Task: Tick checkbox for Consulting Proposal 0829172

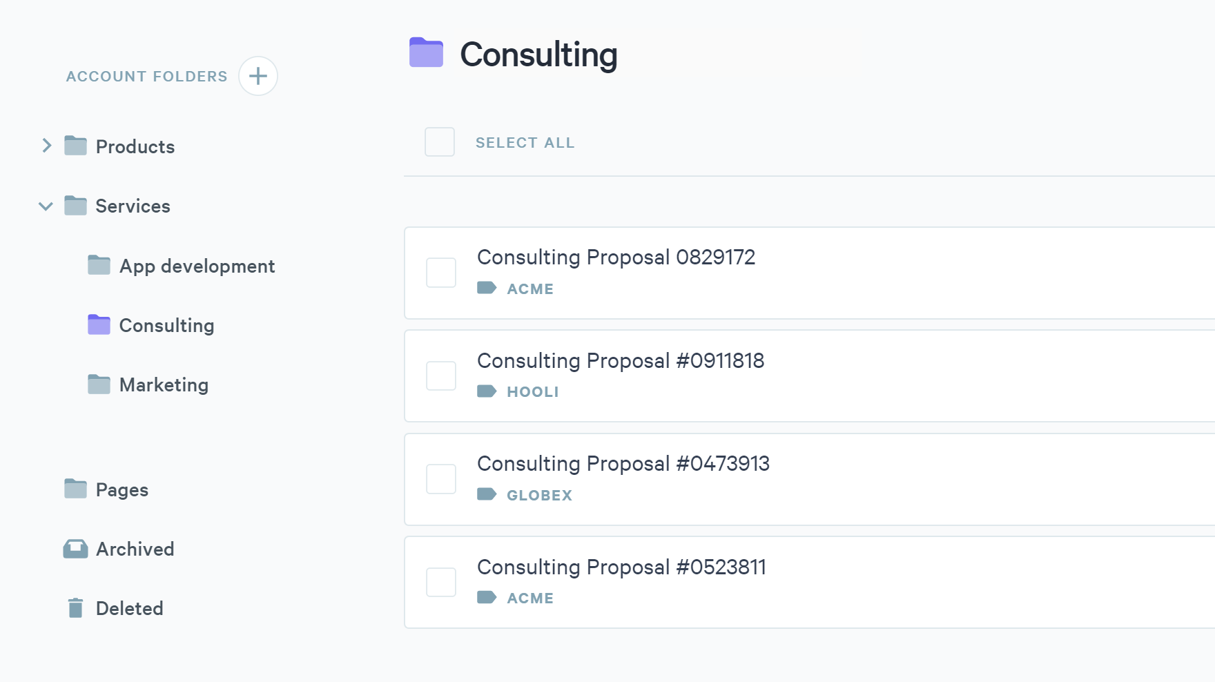Action: coord(441,273)
